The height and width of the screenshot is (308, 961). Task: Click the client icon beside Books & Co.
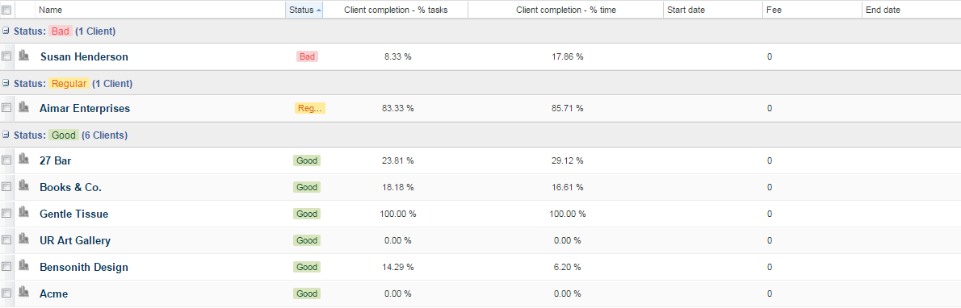pyautogui.click(x=24, y=185)
